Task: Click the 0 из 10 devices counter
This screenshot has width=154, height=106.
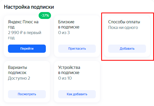Action: [x=65, y=78]
